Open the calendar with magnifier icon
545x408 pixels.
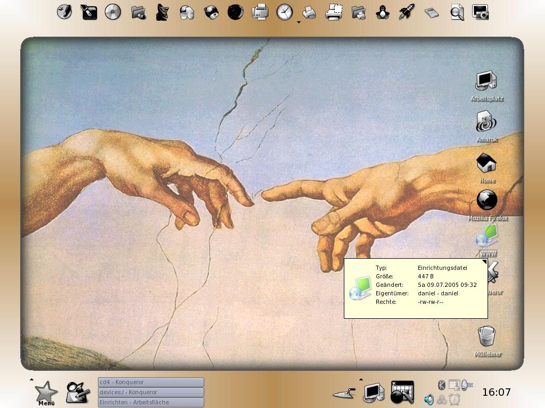[x=402, y=392]
